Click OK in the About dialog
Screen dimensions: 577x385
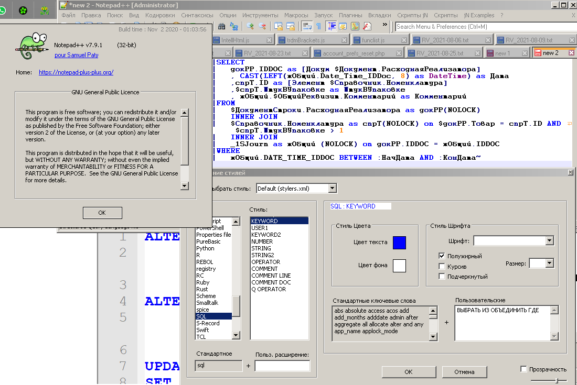pos(102,213)
